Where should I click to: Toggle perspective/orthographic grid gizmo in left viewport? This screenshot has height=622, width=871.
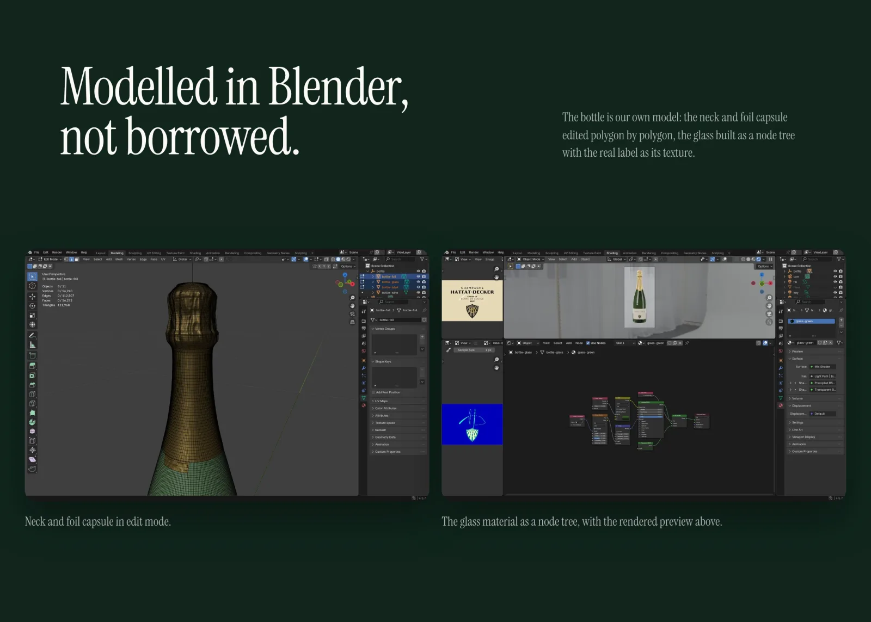(352, 322)
